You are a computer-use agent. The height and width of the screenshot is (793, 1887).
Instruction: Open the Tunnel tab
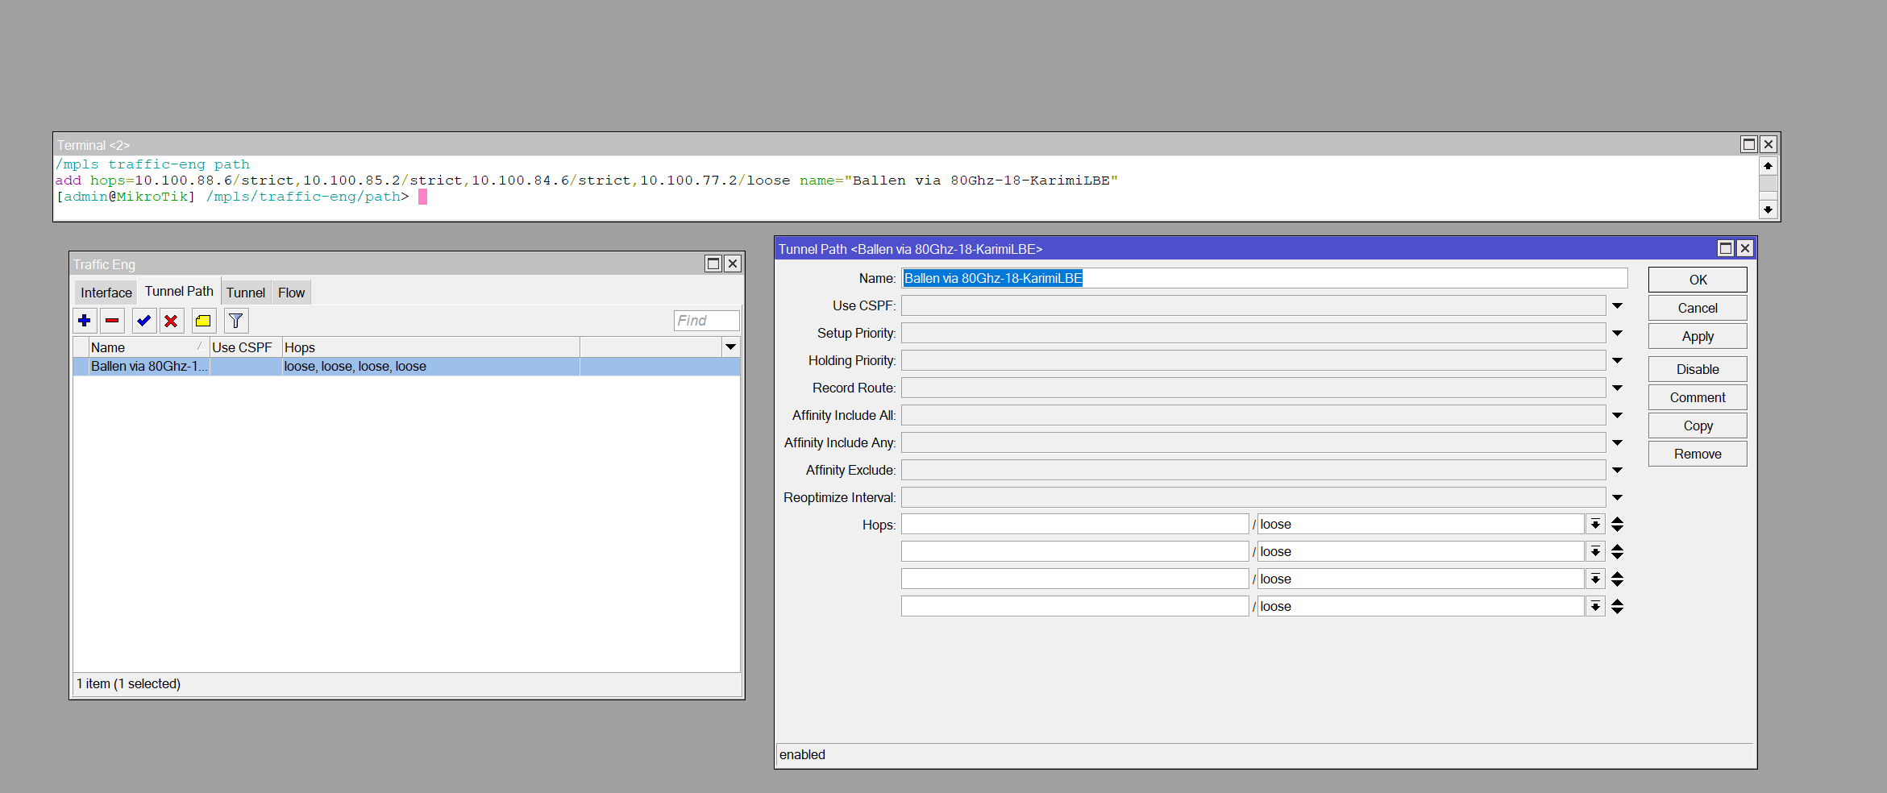pos(245,293)
